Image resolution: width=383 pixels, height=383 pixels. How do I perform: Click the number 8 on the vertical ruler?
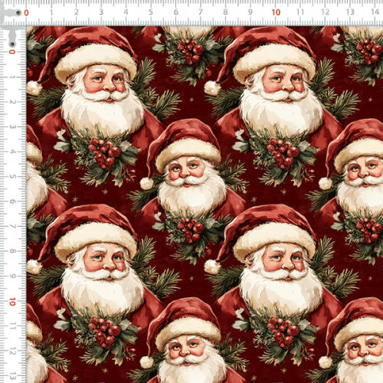click(x=12, y=251)
